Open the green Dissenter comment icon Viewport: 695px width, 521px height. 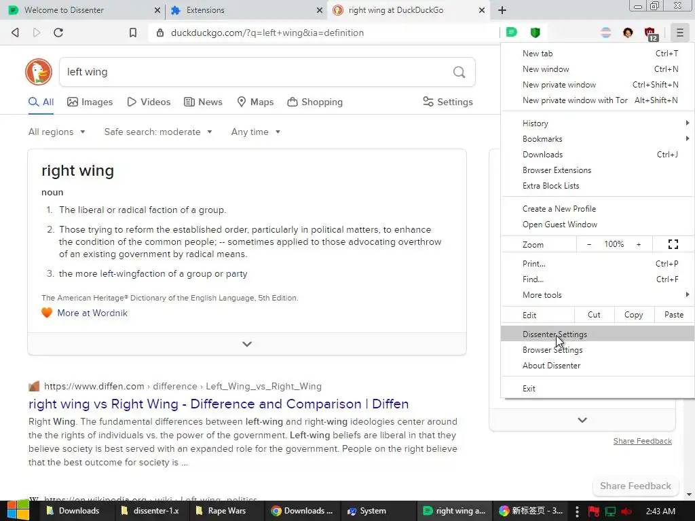point(512,32)
